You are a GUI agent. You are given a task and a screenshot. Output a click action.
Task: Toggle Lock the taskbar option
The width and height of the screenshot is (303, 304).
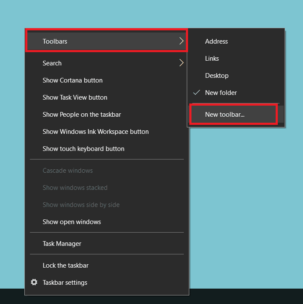pyautogui.click(x=106, y=265)
